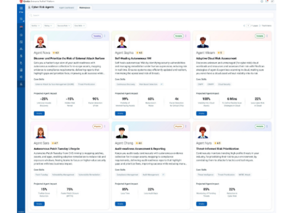Deploy Agent Sophia
This screenshot has width=296, height=213.
tap(120, 113)
